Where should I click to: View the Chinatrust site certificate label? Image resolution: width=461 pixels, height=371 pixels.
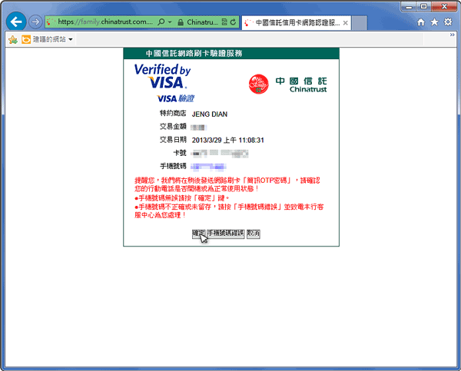202,22
